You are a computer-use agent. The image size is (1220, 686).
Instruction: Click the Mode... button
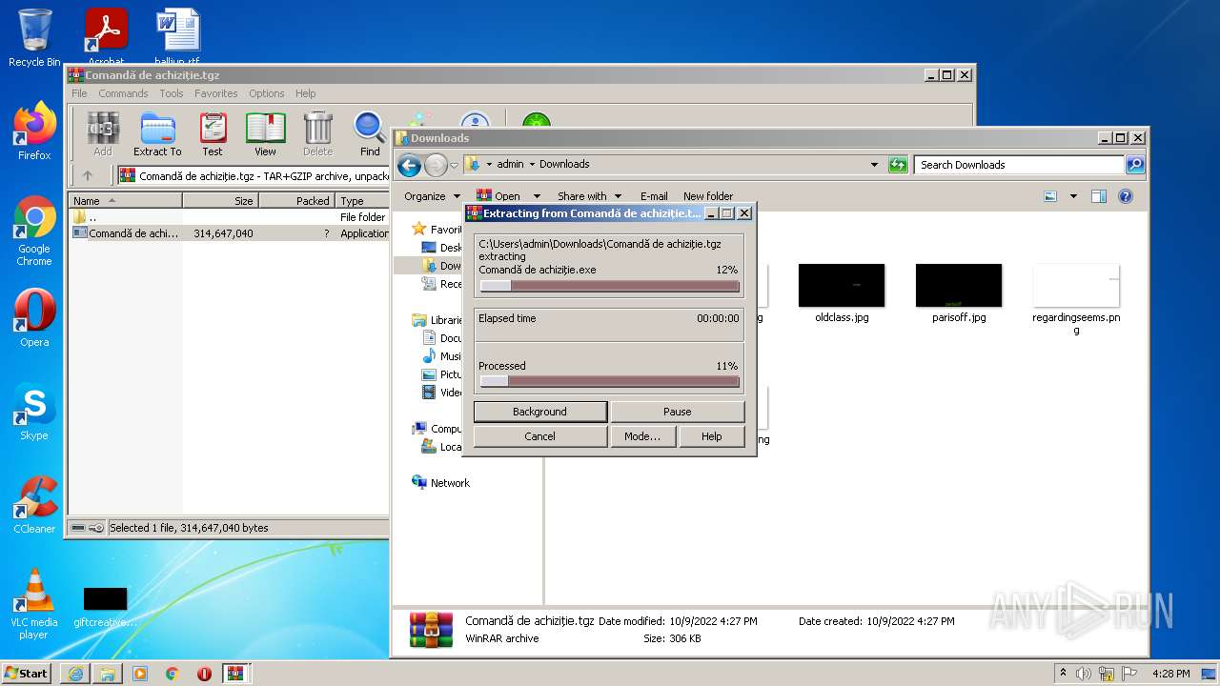642,436
